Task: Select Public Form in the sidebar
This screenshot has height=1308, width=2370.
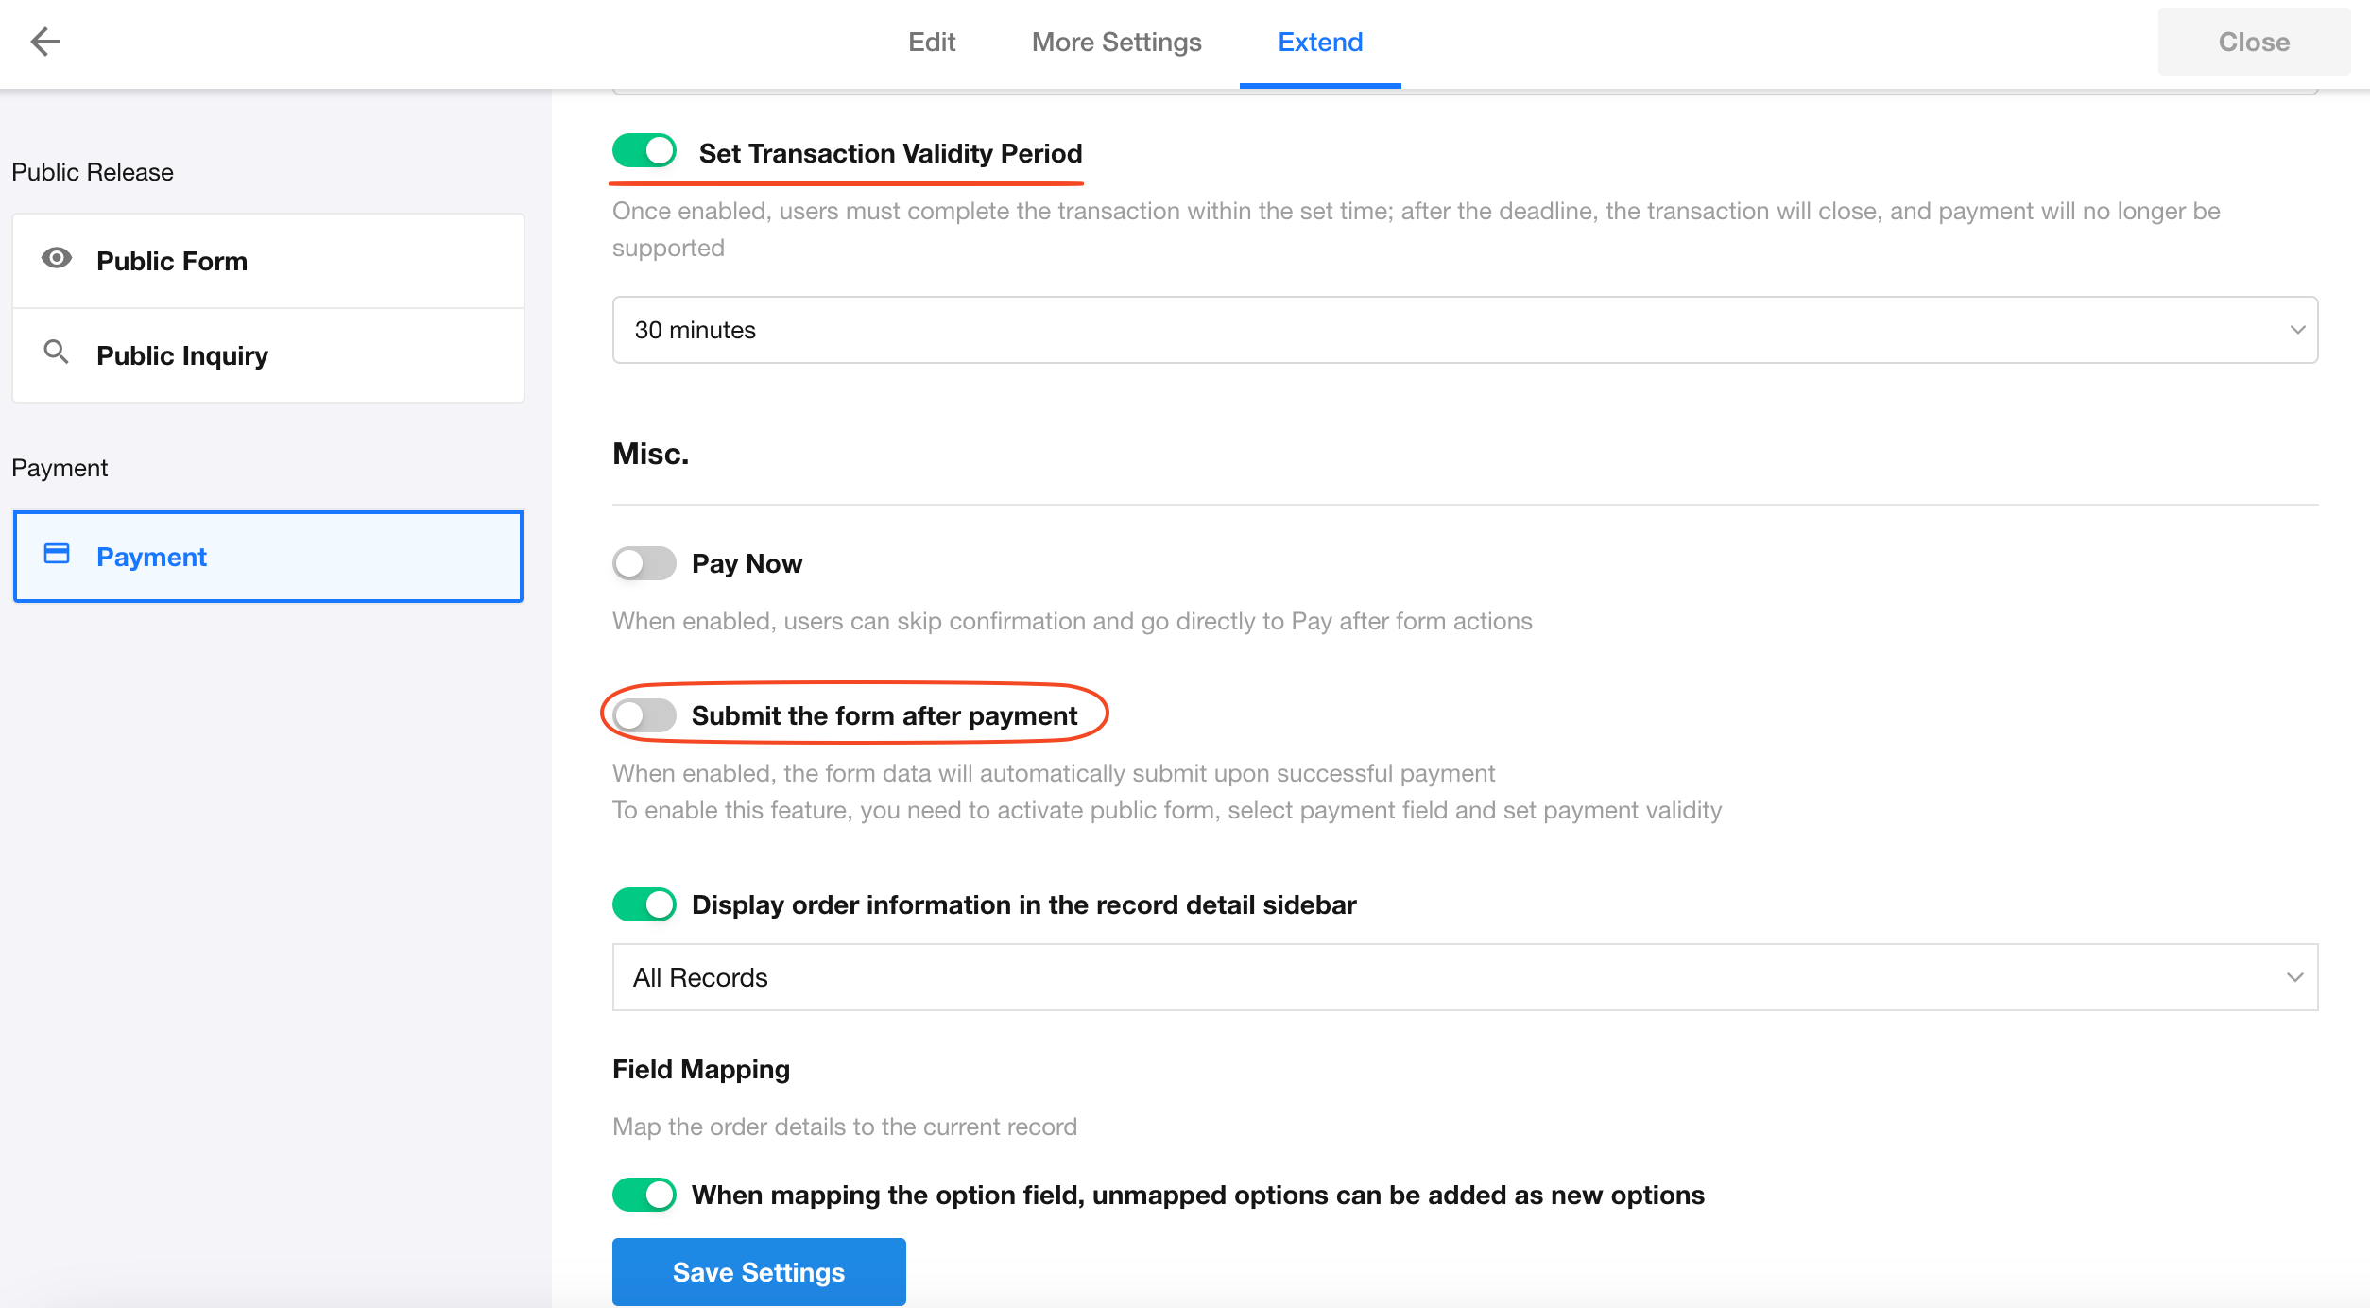Action: click(x=268, y=261)
